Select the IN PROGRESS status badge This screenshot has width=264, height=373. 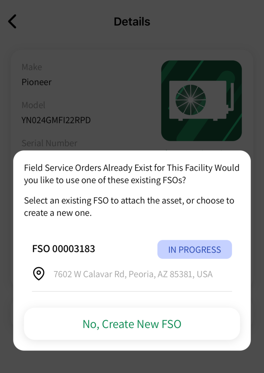(194, 249)
